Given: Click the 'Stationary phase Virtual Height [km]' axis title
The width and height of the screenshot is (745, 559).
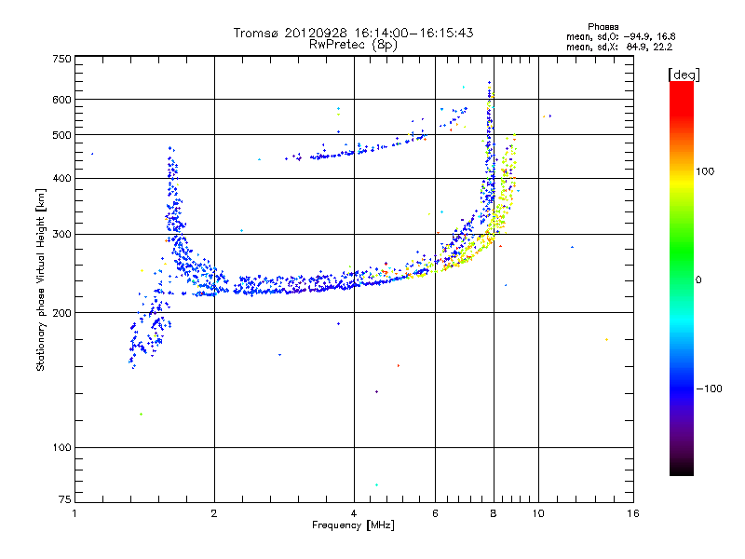Looking at the screenshot, I should [x=41, y=279].
